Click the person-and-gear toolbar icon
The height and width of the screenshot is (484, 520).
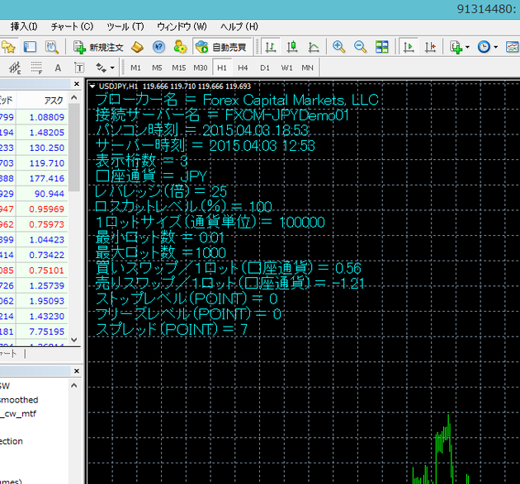tap(180, 47)
